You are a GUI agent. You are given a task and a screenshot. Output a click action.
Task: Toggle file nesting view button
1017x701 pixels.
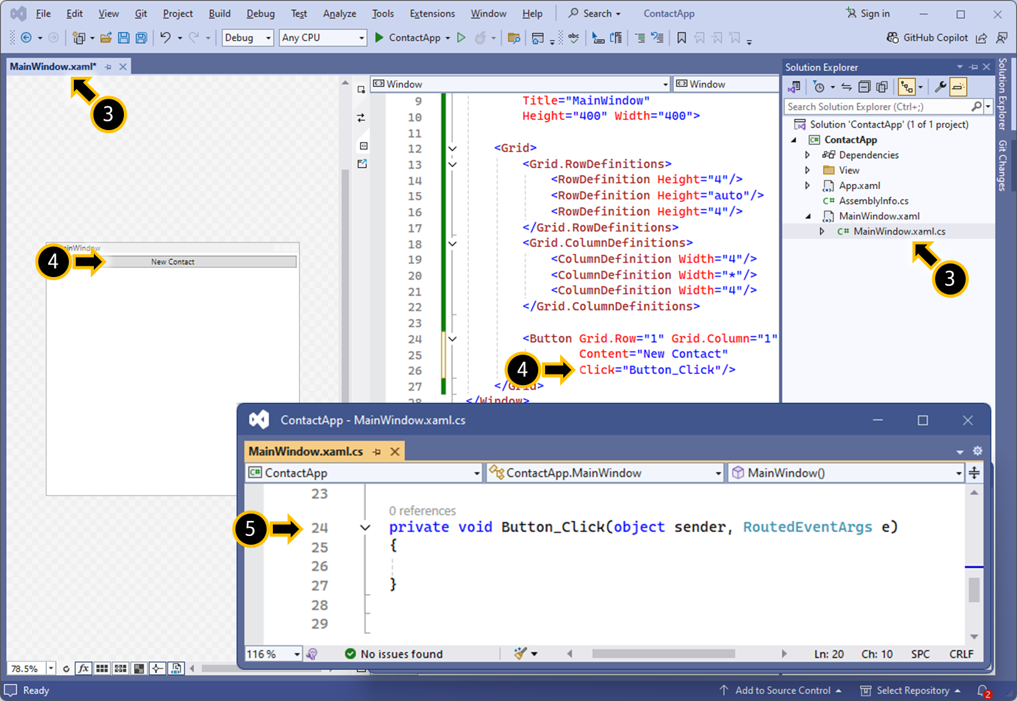pyautogui.click(x=906, y=87)
